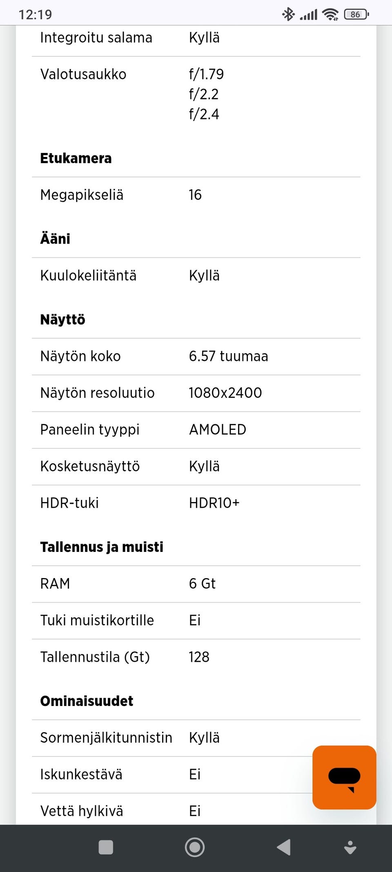Screen dimensions: 392x872
Task: Tap the 6.57 tuumaa screen size value
Action: (x=228, y=356)
